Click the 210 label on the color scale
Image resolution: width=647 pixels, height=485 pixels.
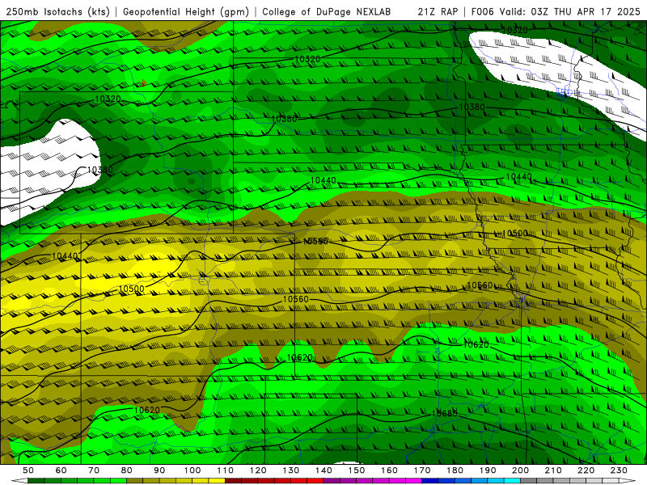click(553, 470)
